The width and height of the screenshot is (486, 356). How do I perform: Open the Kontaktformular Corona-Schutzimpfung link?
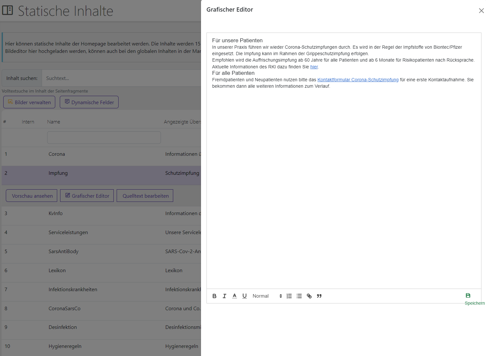point(358,80)
